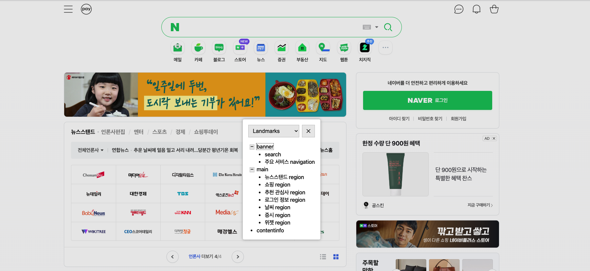Open the ChosunBiz press logo
590x271 pixels.
pyautogui.click(x=93, y=175)
